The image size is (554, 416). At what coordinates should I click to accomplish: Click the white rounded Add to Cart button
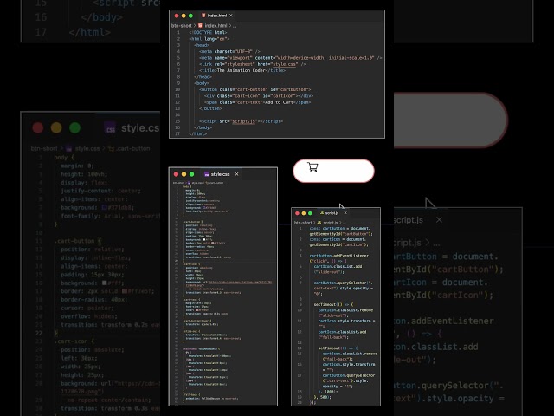[x=333, y=171]
